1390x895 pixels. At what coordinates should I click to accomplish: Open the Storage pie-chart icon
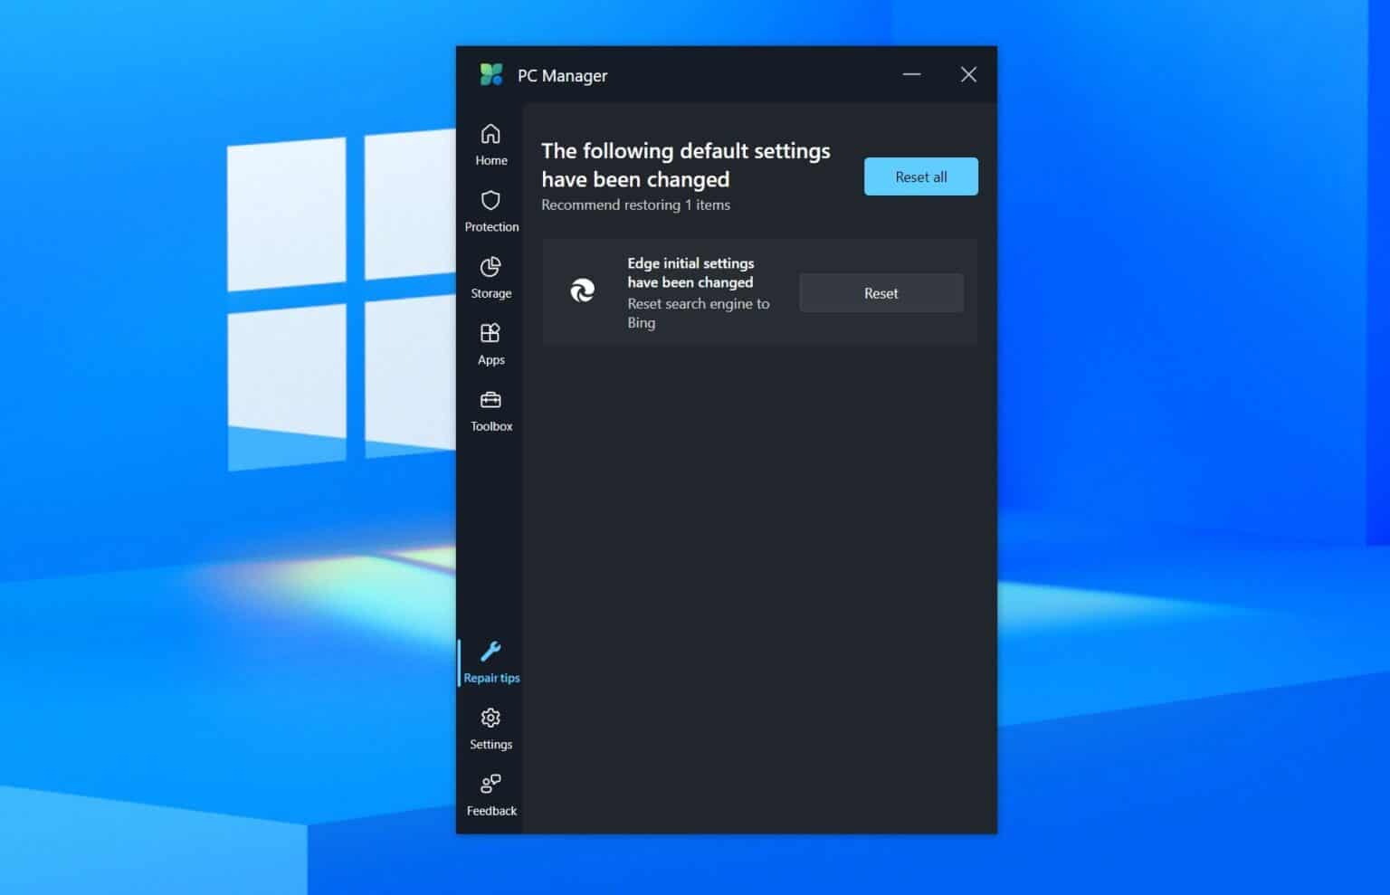coord(490,268)
